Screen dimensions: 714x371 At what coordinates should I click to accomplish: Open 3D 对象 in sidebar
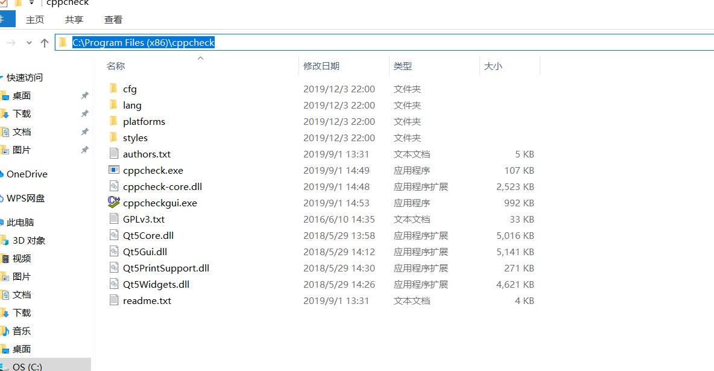click(x=29, y=241)
